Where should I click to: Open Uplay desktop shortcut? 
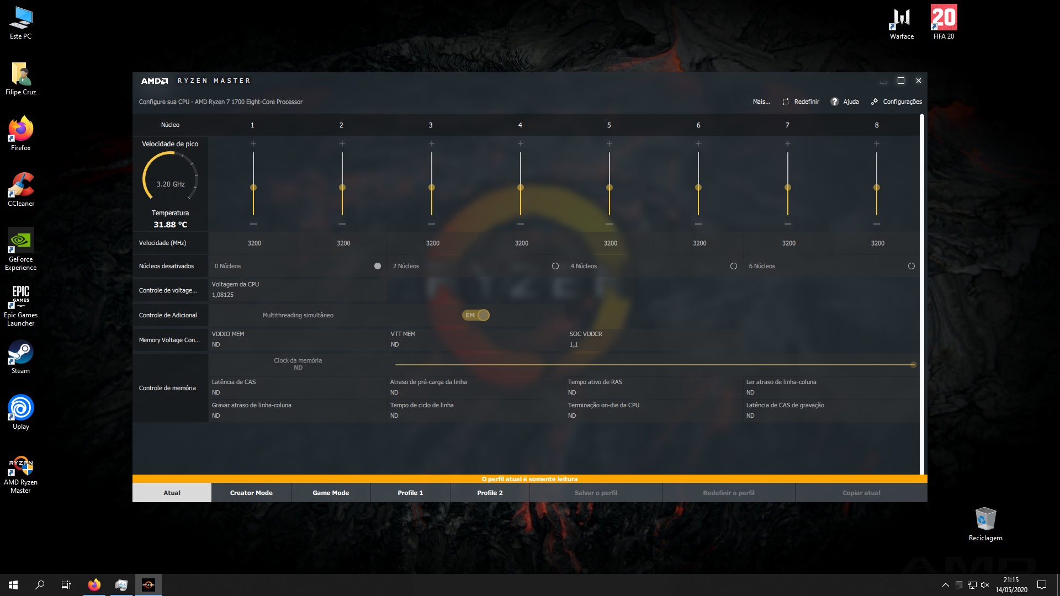pos(21,413)
